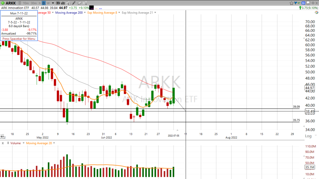Toggle the Log scale button
The width and height of the screenshot is (319, 179).
tap(308, 136)
